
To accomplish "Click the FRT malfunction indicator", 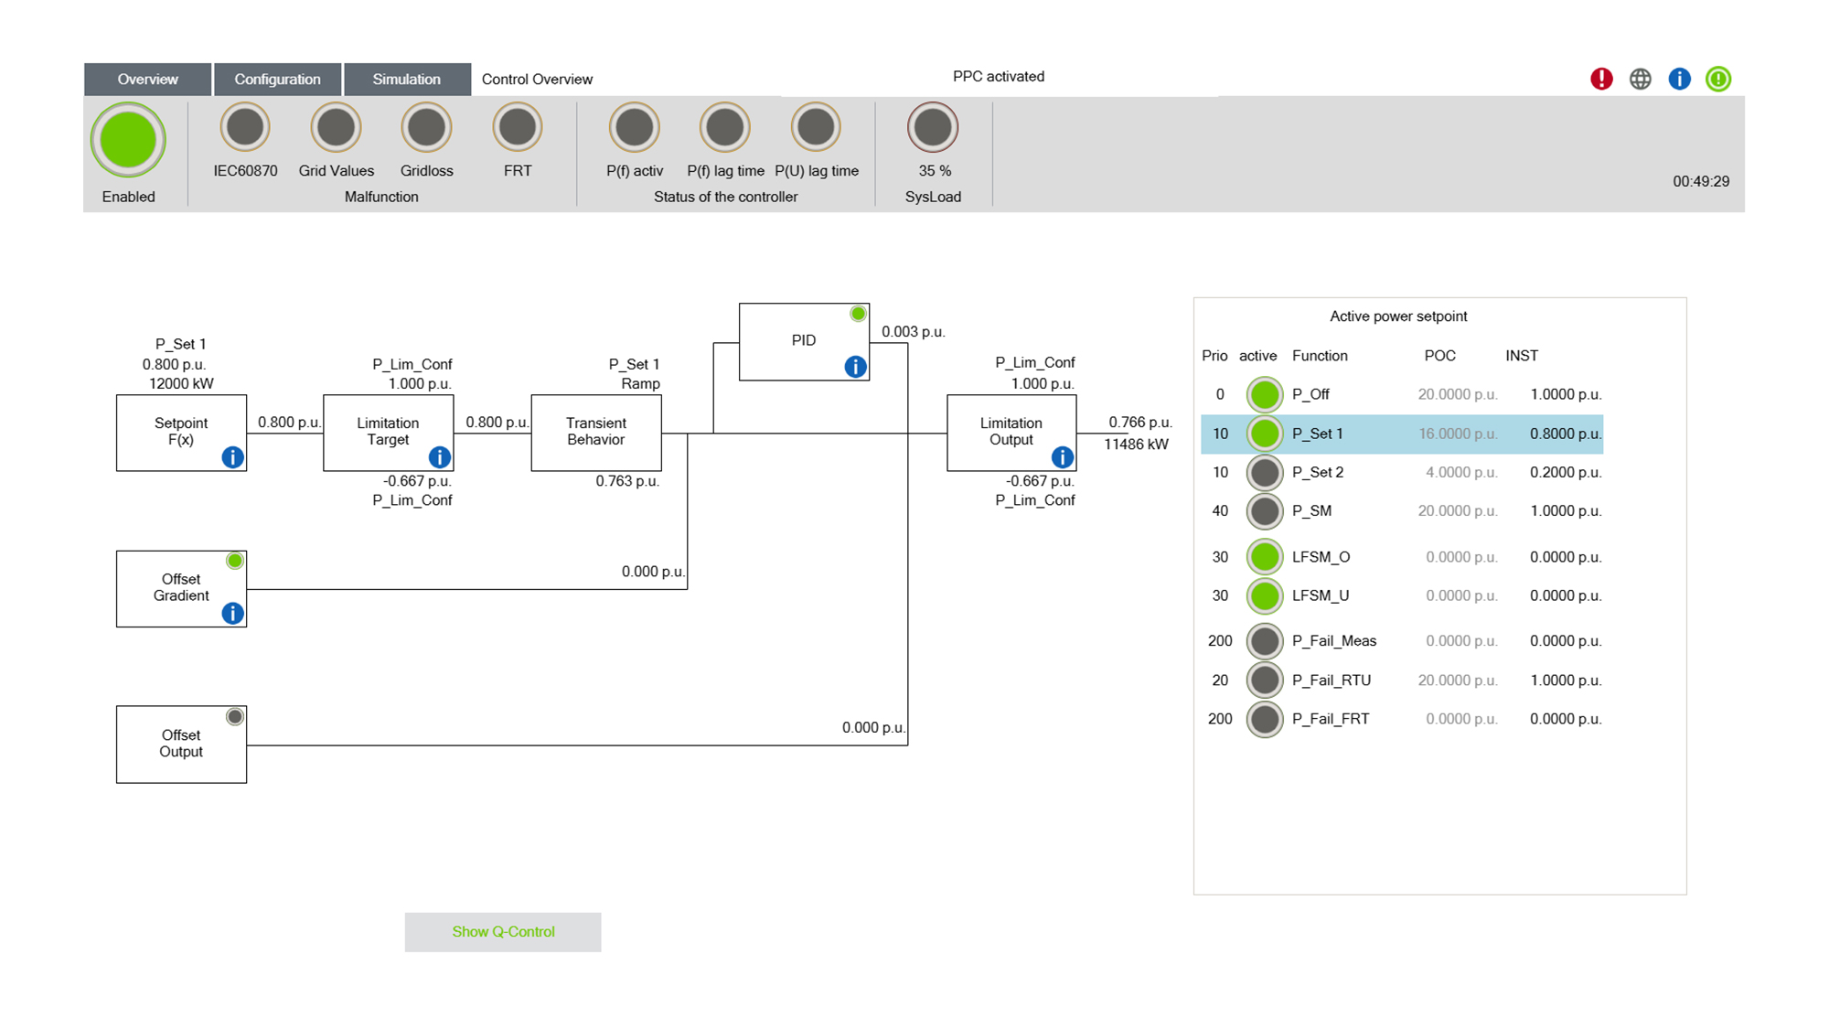I will (518, 127).
